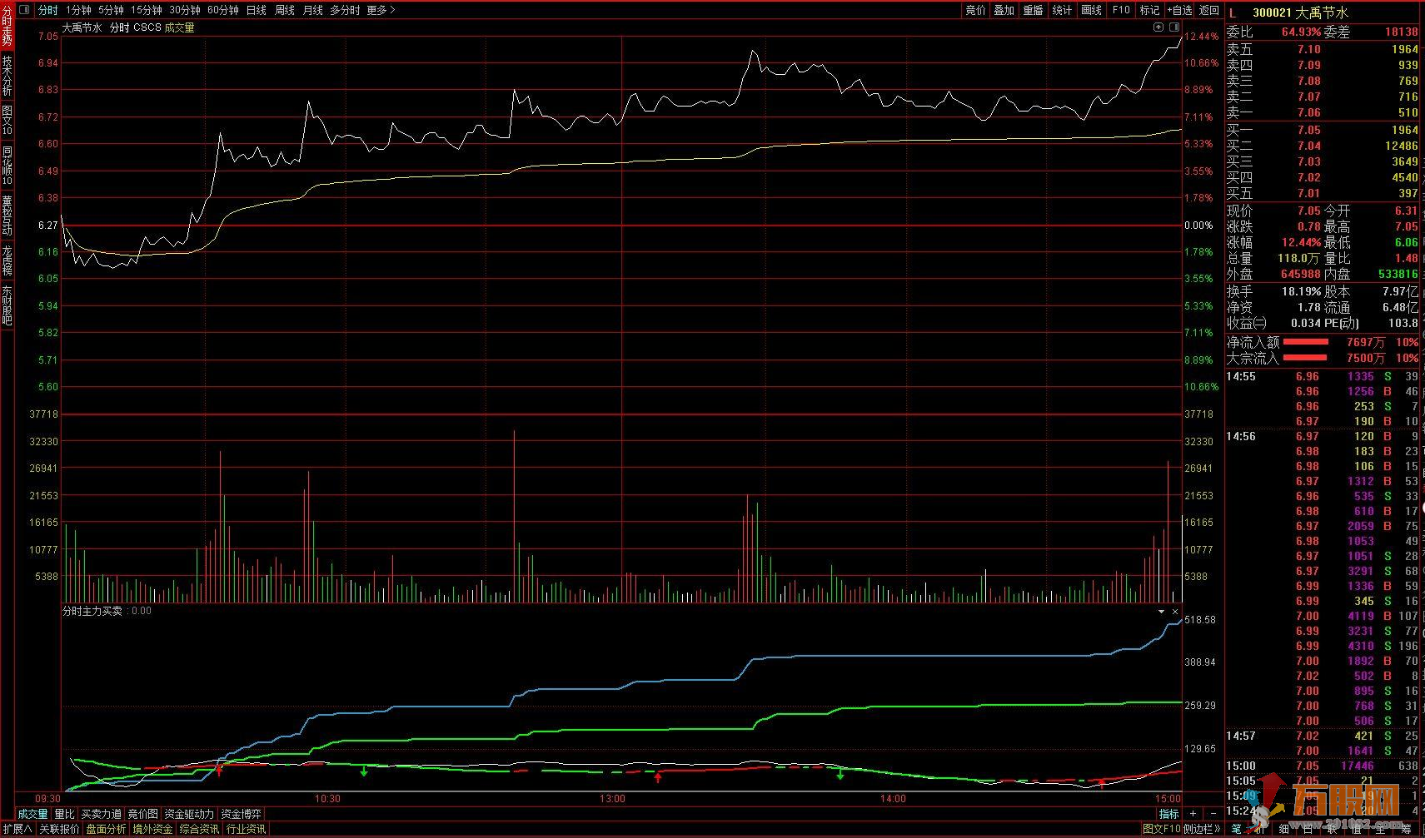1425x838 pixels.
Task: Click the 卖一 7.06 ask row
Action: pyautogui.click(x=1323, y=112)
